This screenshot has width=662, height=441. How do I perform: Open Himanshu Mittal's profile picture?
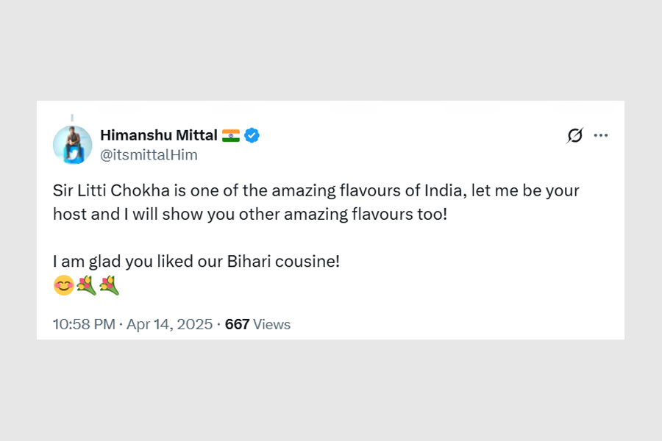tap(72, 144)
